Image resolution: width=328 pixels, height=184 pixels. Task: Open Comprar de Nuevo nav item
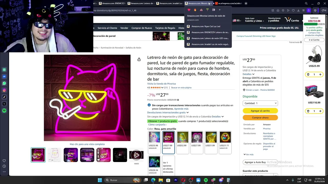[x=142, y=28]
